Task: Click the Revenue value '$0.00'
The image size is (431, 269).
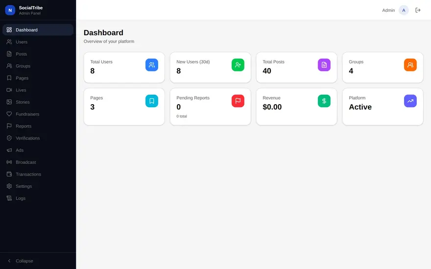Action: point(272,107)
